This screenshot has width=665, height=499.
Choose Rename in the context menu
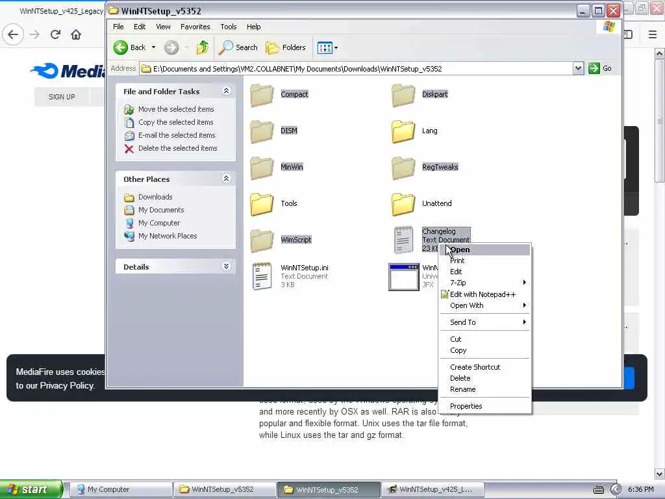[x=484, y=390]
